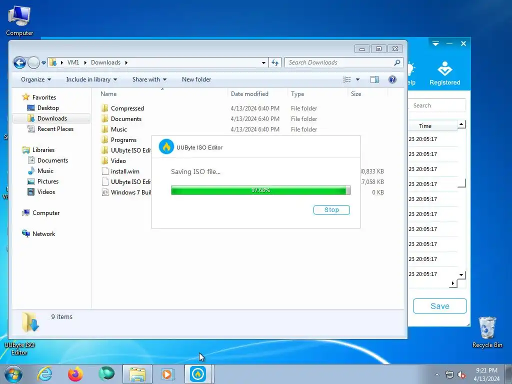
Task: Sort by Size column header
Action: (x=356, y=94)
